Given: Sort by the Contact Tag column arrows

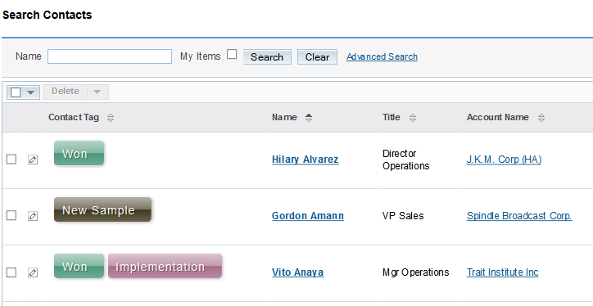Looking at the screenshot, I should pos(111,118).
